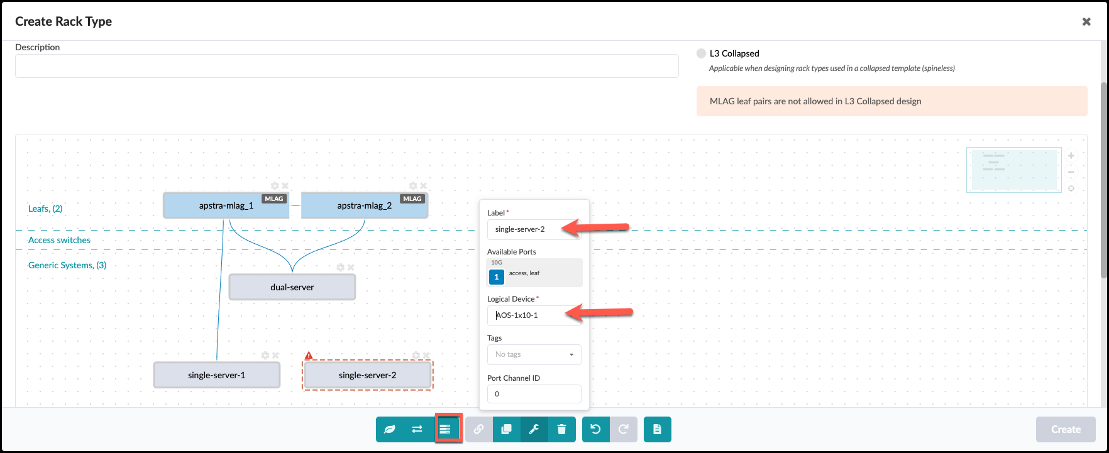Viewport: 1109px width, 453px height.
Task: Close the Create Rack Type dialog
Action: (1086, 21)
